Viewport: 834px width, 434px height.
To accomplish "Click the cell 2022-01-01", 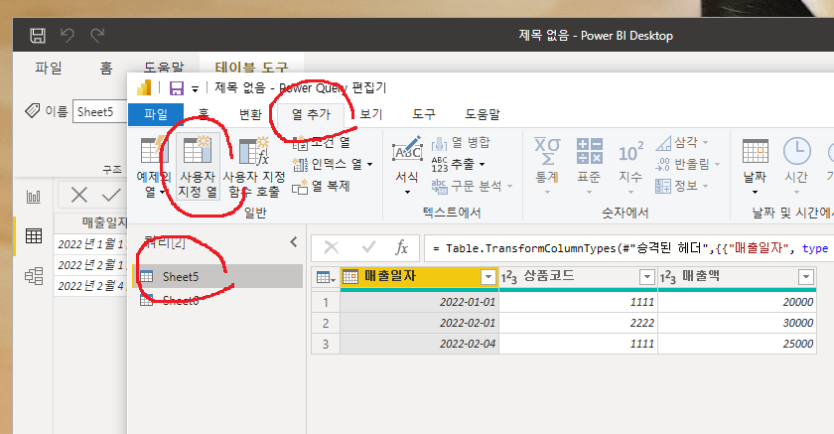I will (419, 302).
